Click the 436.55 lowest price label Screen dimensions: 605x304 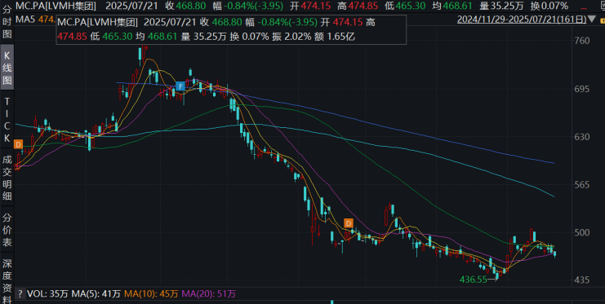(x=474, y=280)
